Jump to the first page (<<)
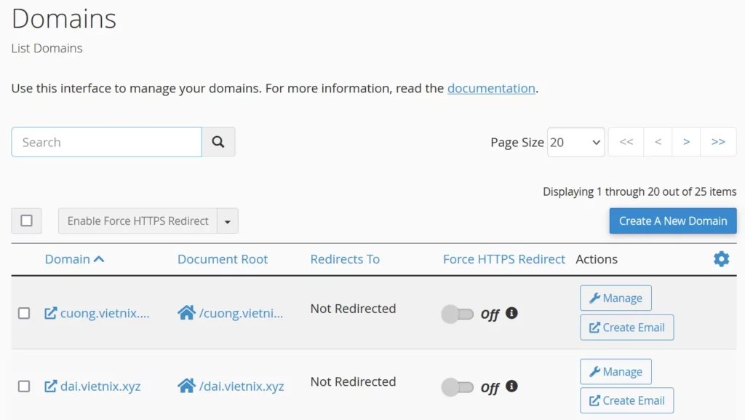This screenshot has width=745, height=420. click(x=626, y=142)
